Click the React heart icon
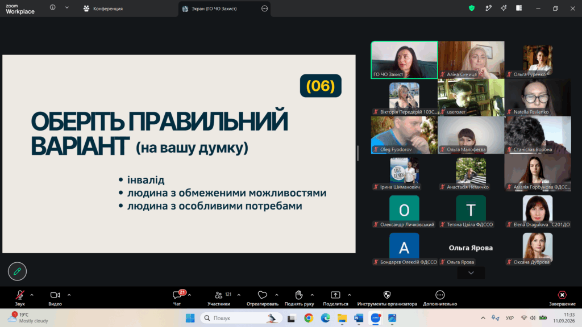 263,295
